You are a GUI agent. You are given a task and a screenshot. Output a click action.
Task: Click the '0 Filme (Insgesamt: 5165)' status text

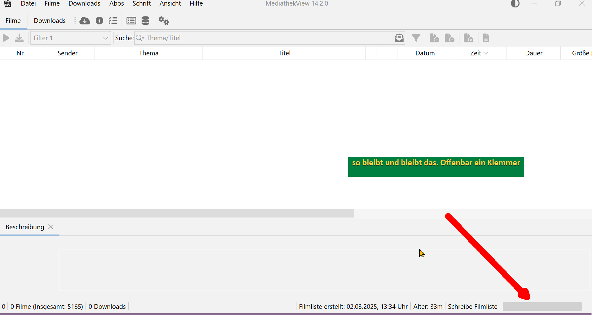click(x=47, y=307)
